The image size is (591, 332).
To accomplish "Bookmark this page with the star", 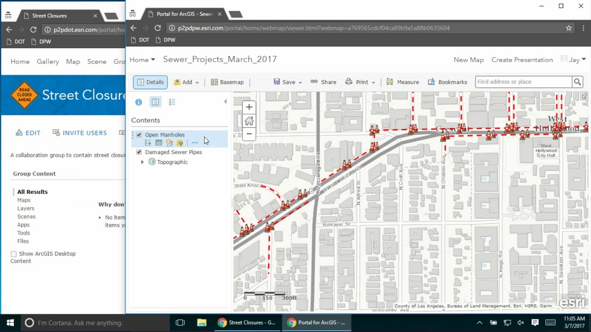I will pos(569,28).
